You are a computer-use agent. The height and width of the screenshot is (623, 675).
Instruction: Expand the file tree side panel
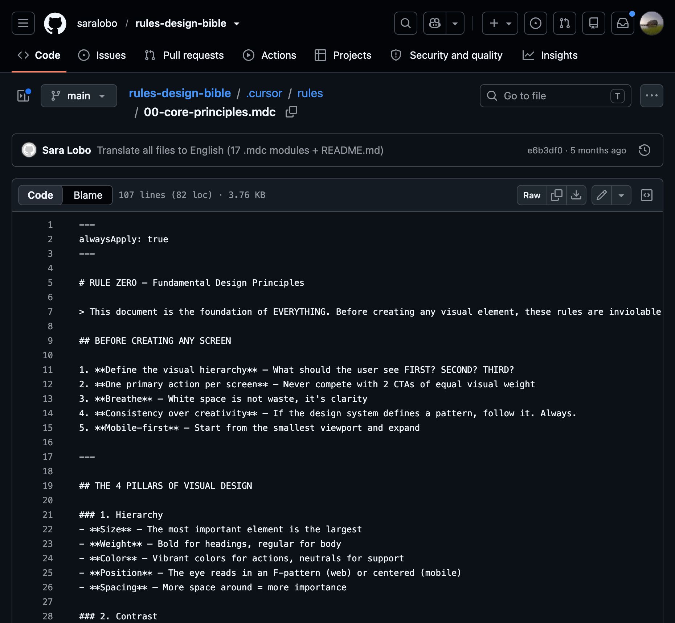pyautogui.click(x=24, y=95)
